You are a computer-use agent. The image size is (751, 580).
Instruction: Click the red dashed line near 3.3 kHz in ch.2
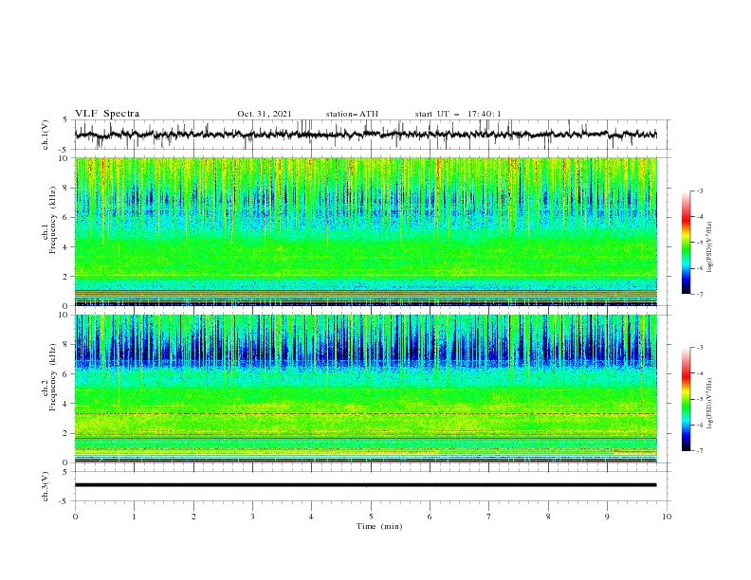[366, 413]
